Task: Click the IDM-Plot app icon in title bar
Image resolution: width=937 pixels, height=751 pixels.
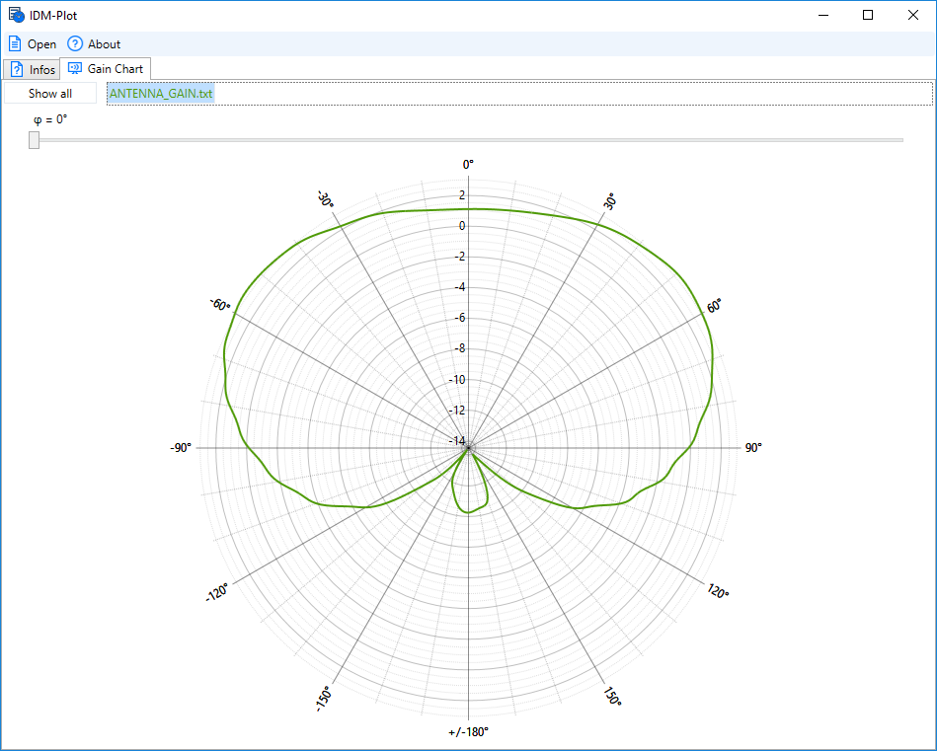Action: (16, 15)
